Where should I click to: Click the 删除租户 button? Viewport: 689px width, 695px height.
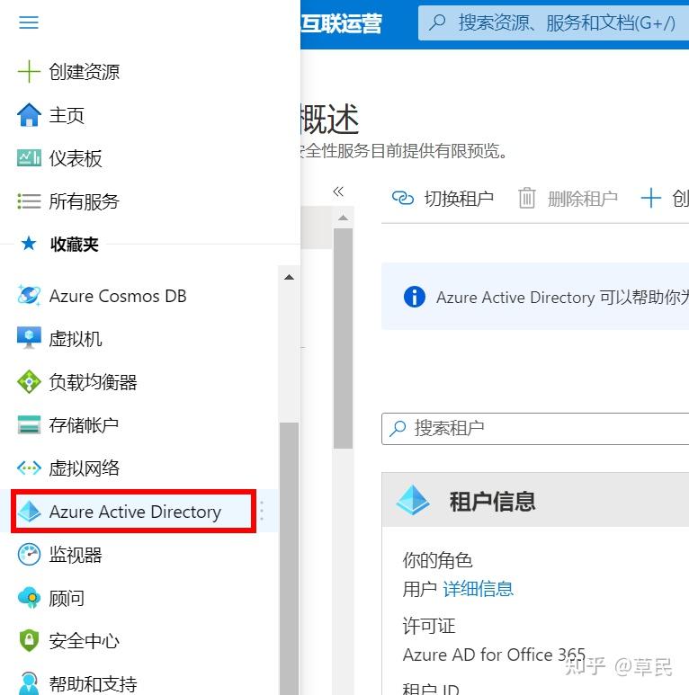(568, 198)
